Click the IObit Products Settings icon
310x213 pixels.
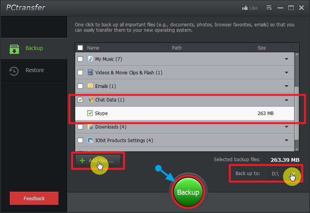click(x=90, y=140)
